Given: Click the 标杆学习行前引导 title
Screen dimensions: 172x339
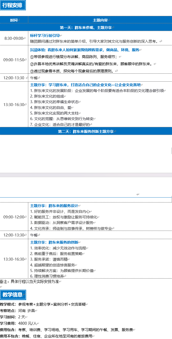Looking at the screenshot, I should coord(45,35).
